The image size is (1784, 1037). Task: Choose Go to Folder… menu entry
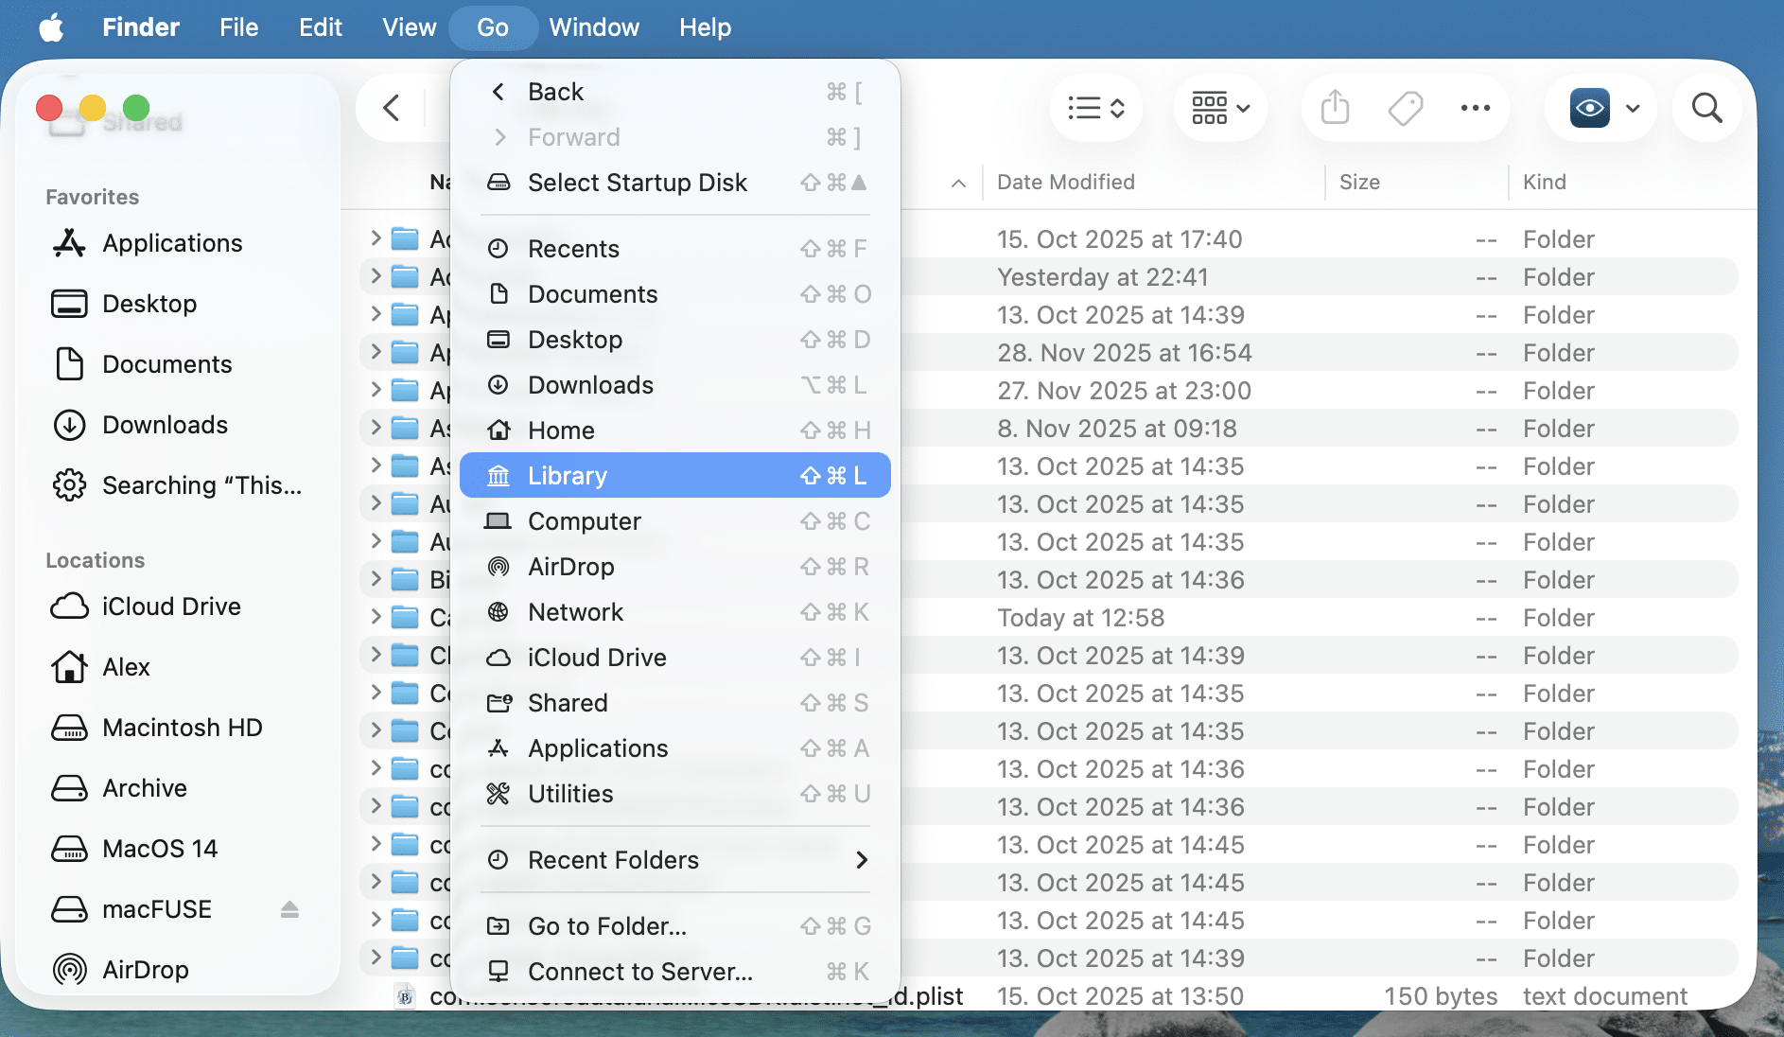point(674,926)
